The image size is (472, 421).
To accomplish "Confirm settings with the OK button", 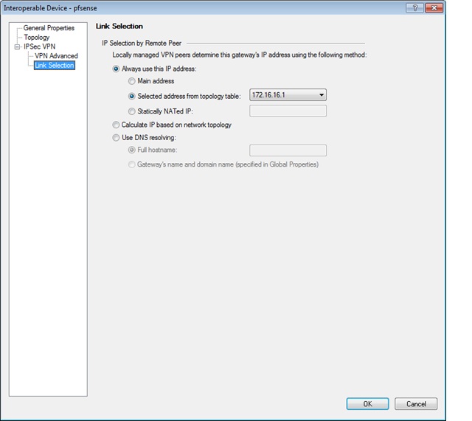I will pos(367,403).
